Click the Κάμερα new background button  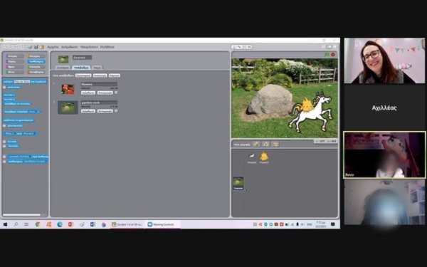(115, 75)
